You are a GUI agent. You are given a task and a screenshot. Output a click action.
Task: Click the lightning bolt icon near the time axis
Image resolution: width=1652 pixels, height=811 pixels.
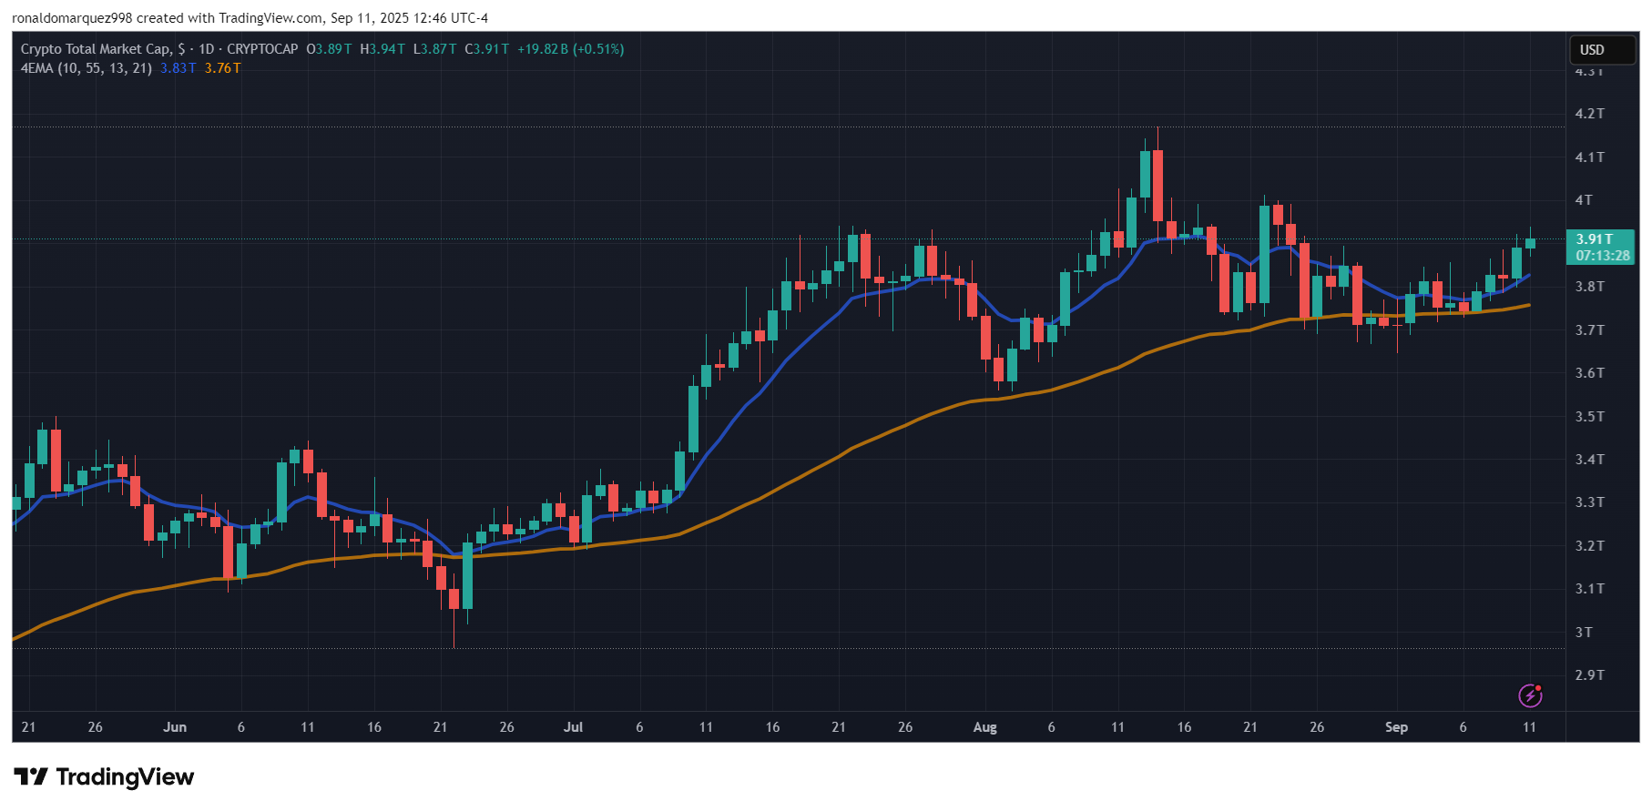click(1530, 696)
